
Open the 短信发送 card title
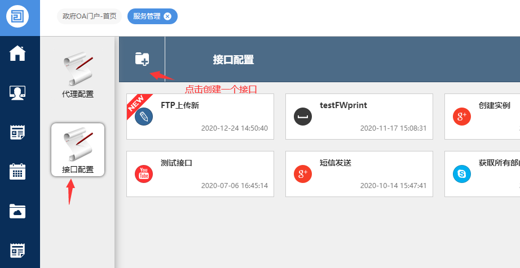coord(336,163)
